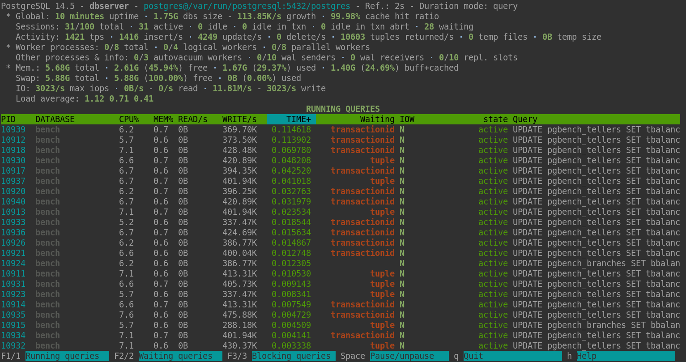Select process PID 10926
Viewport: 686px width, 362px height.
click(13, 243)
